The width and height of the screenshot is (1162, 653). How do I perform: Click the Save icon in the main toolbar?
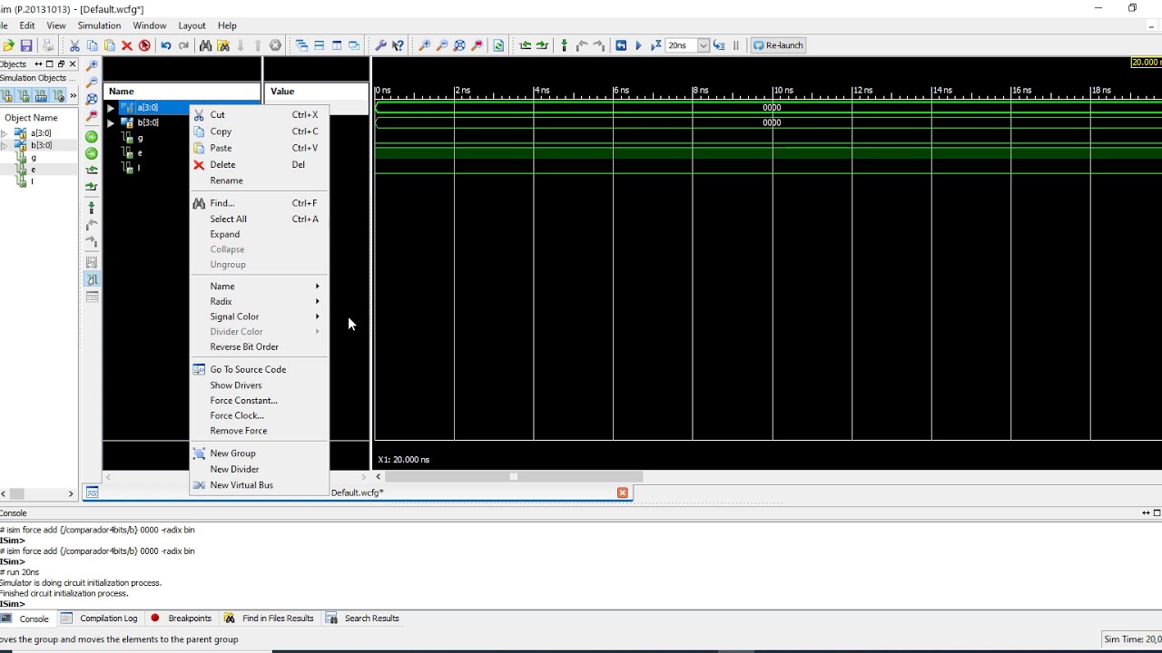(x=26, y=45)
